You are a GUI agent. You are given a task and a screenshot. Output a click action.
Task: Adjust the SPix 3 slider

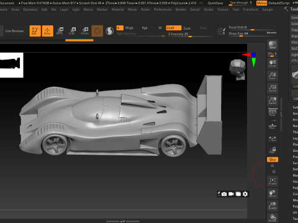click(x=273, y=54)
